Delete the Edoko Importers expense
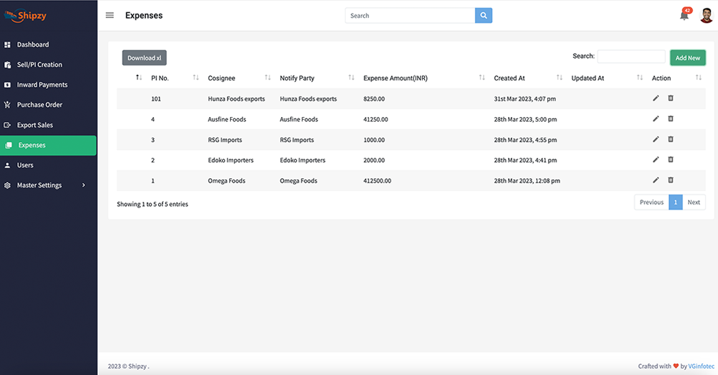 (671, 159)
